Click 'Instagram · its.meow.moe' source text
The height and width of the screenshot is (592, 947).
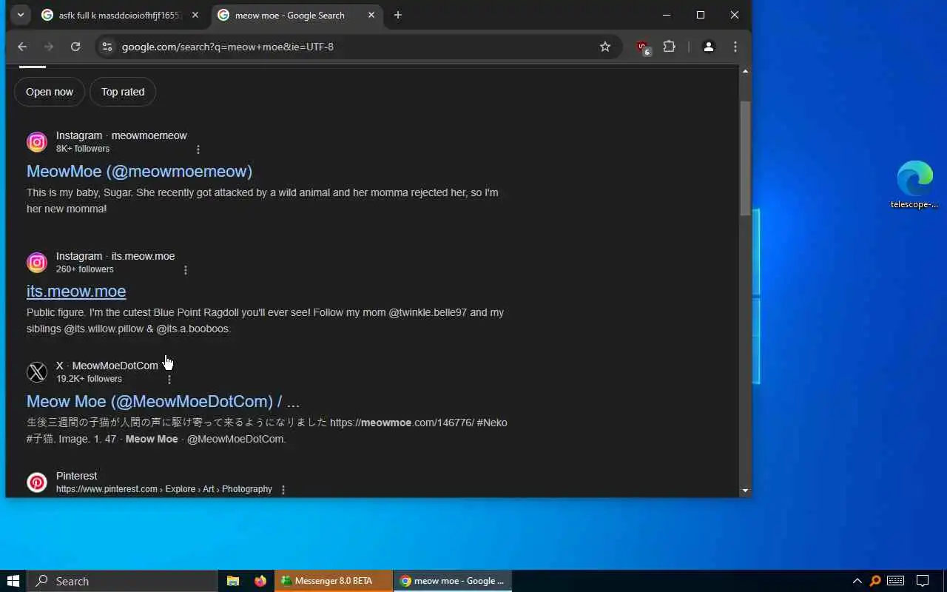pos(115,256)
